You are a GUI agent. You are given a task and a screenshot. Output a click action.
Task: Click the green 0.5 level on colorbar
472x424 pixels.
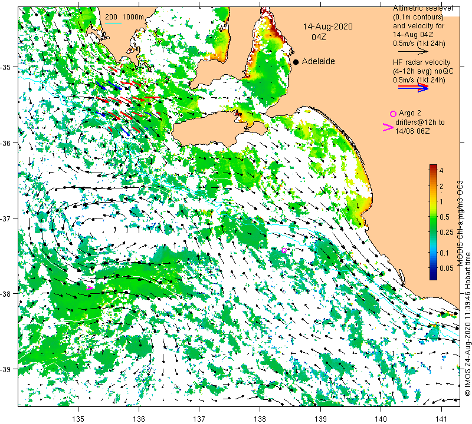(x=433, y=217)
